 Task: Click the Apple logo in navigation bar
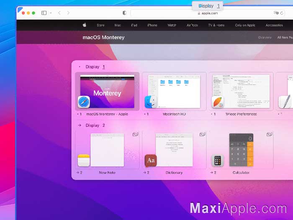85,25
